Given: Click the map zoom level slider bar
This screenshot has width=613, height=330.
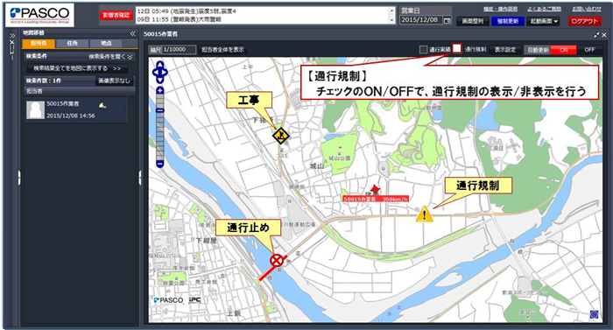Looking at the screenshot, I should (x=160, y=128).
